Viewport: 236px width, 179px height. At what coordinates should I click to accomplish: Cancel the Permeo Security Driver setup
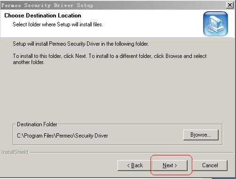[x=210, y=165]
